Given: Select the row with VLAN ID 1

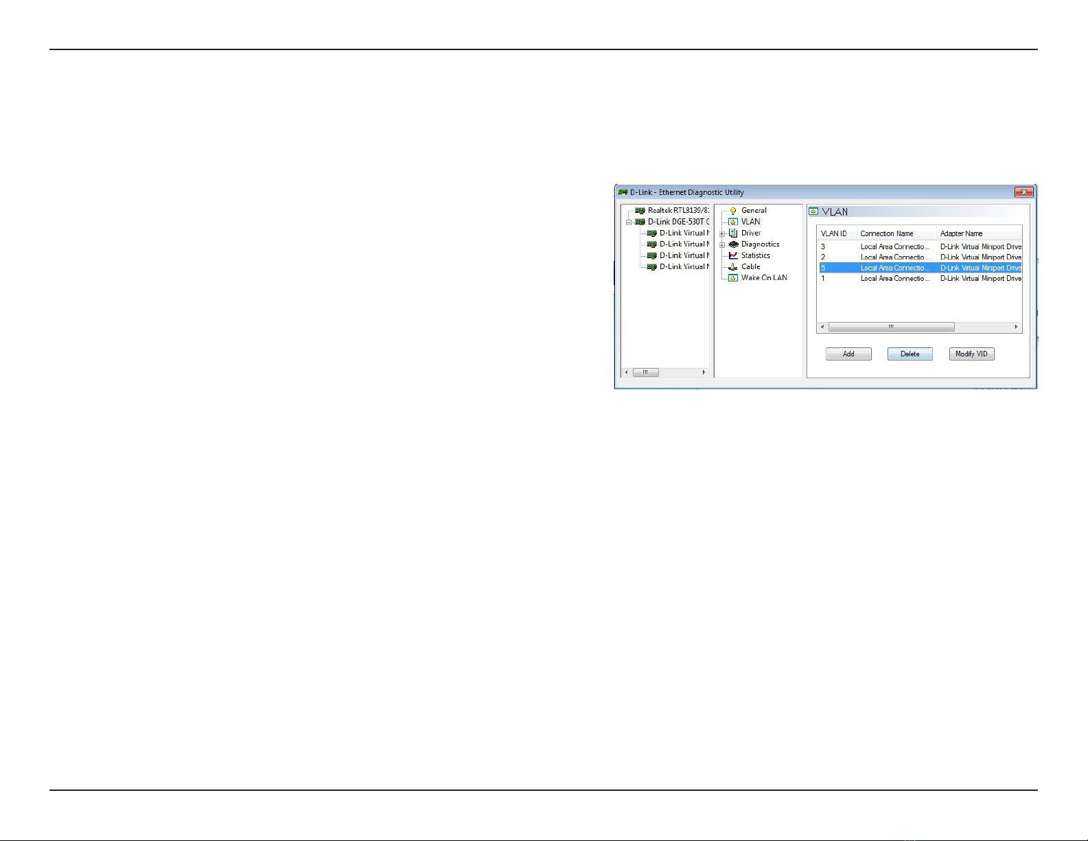Looking at the screenshot, I should coord(920,279).
